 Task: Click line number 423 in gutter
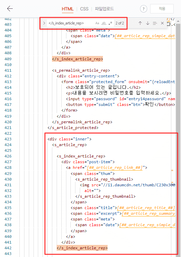8,139
